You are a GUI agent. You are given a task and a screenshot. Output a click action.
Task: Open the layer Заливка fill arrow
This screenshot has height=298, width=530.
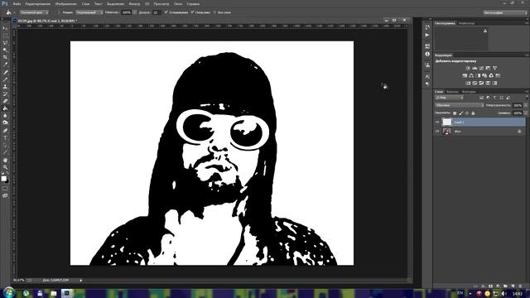[x=526, y=113]
